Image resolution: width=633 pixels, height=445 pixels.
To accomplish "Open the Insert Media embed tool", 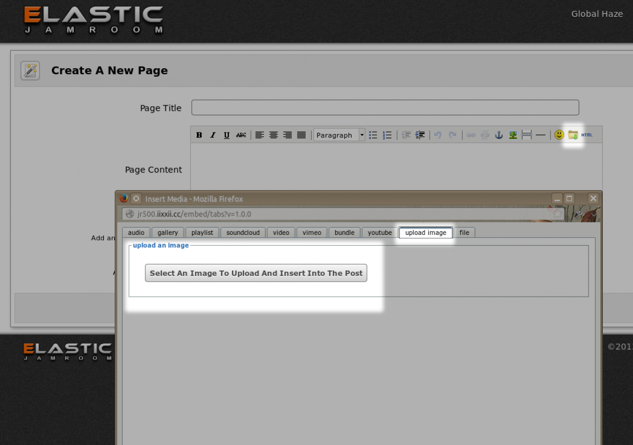I will (x=573, y=135).
